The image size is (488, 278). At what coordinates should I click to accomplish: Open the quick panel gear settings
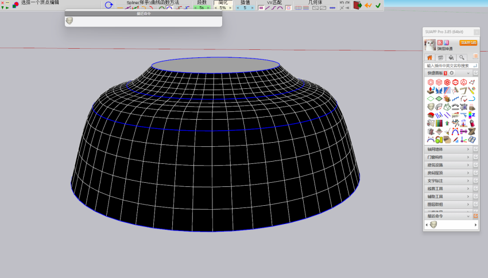tap(452, 73)
